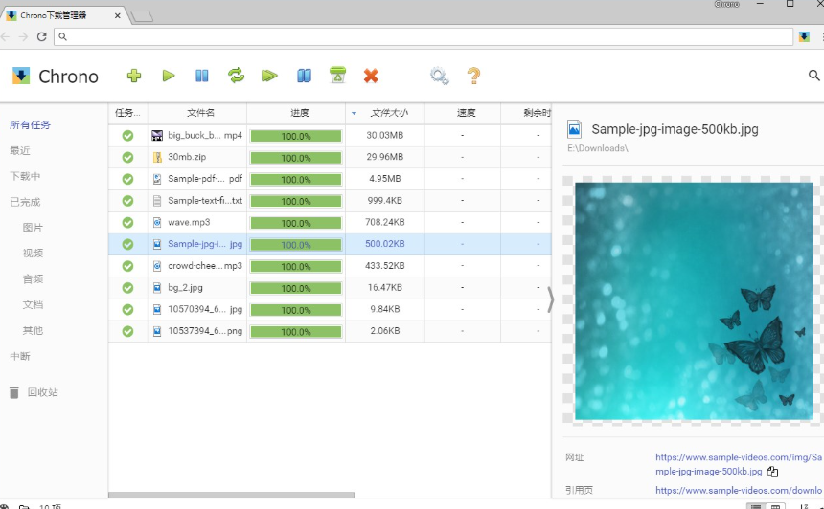The width and height of the screenshot is (824, 509).
Task: Click the green plus New Download icon
Action: (134, 76)
